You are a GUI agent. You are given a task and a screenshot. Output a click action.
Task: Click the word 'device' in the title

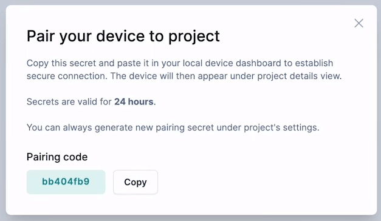point(121,36)
